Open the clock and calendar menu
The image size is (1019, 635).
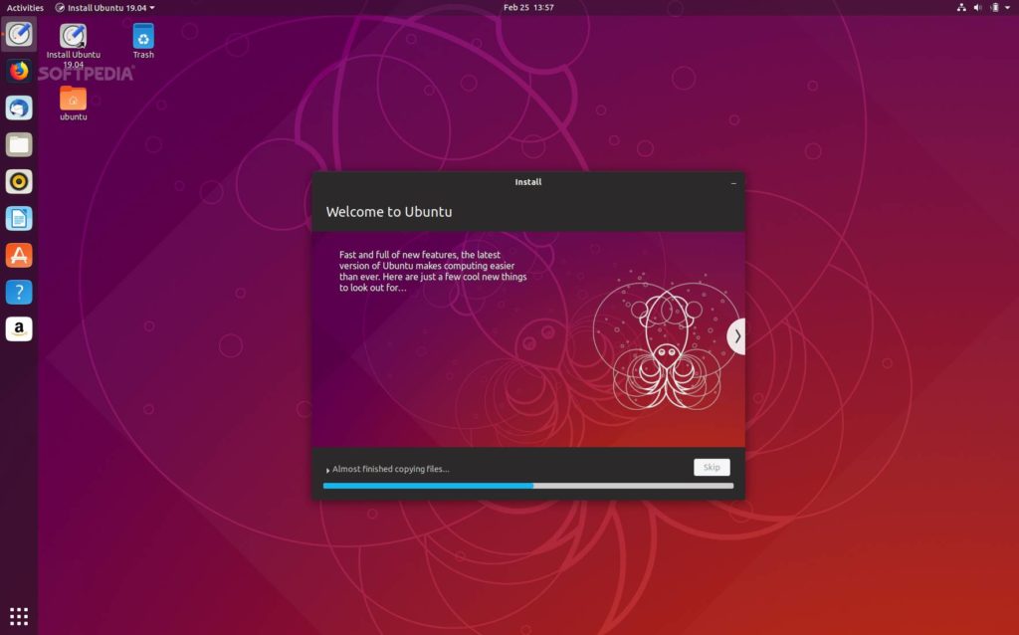coord(528,8)
